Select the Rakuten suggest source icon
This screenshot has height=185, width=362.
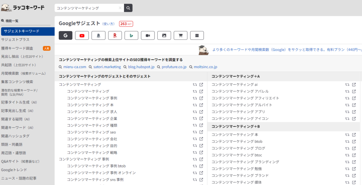click(x=115, y=36)
